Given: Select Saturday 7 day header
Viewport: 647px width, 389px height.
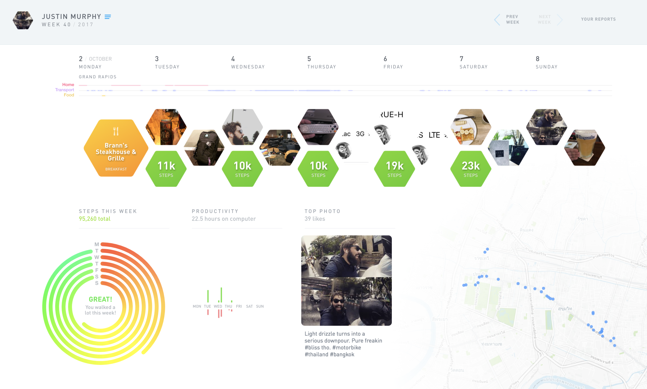Looking at the screenshot, I should coord(473,63).
